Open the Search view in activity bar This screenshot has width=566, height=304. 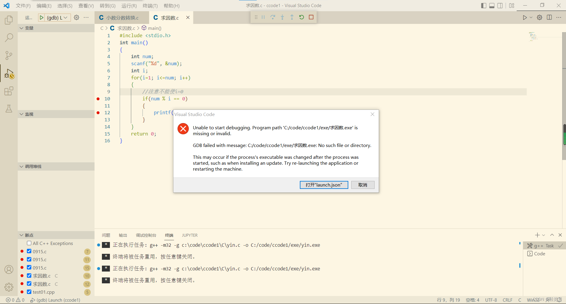point(9,37)
